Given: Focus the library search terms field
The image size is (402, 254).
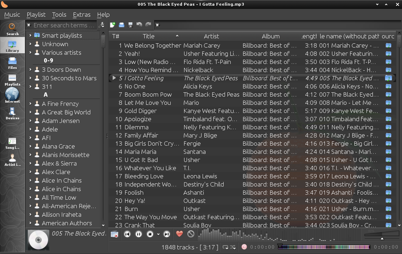Looking at the screenshot, I should tap(64, 25).
